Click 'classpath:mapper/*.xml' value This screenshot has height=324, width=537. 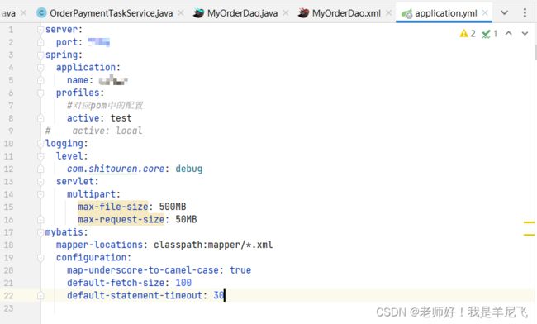[213, 245]
